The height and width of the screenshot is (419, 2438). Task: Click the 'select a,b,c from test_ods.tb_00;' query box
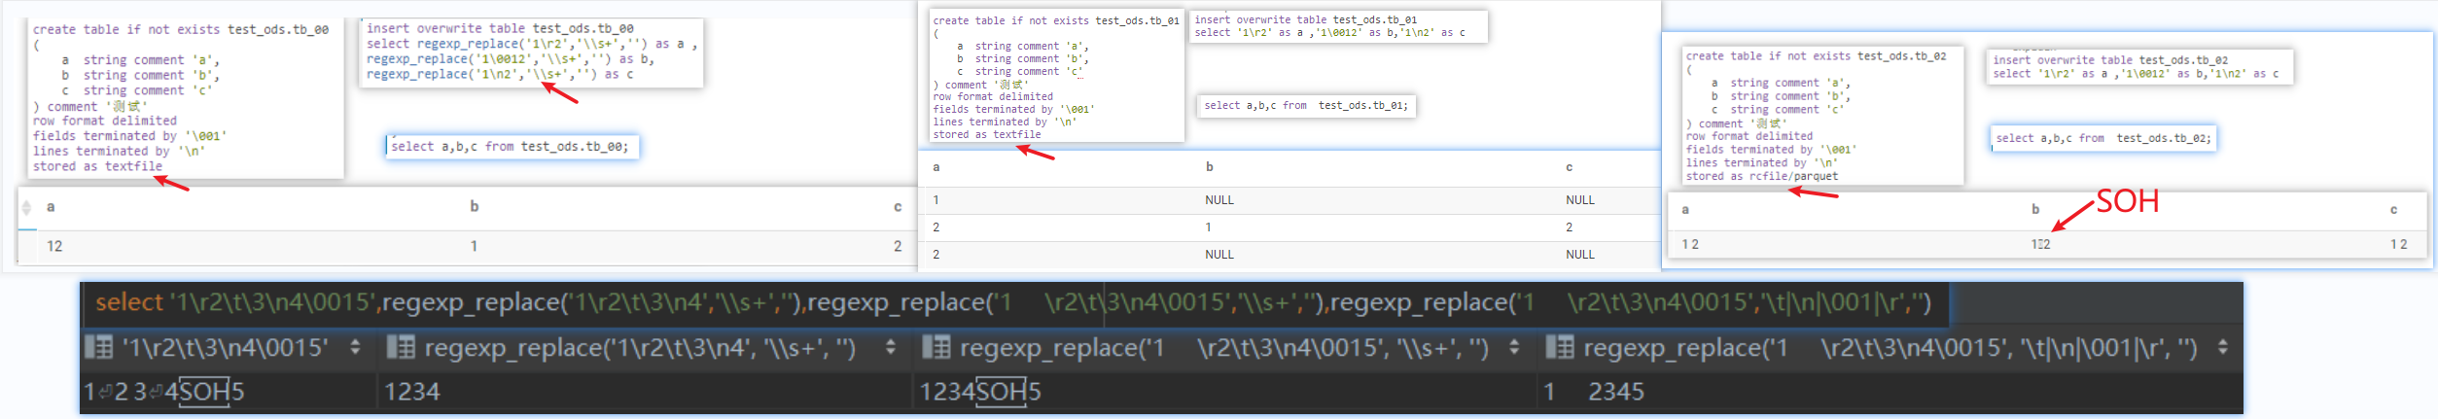(512, 147)
